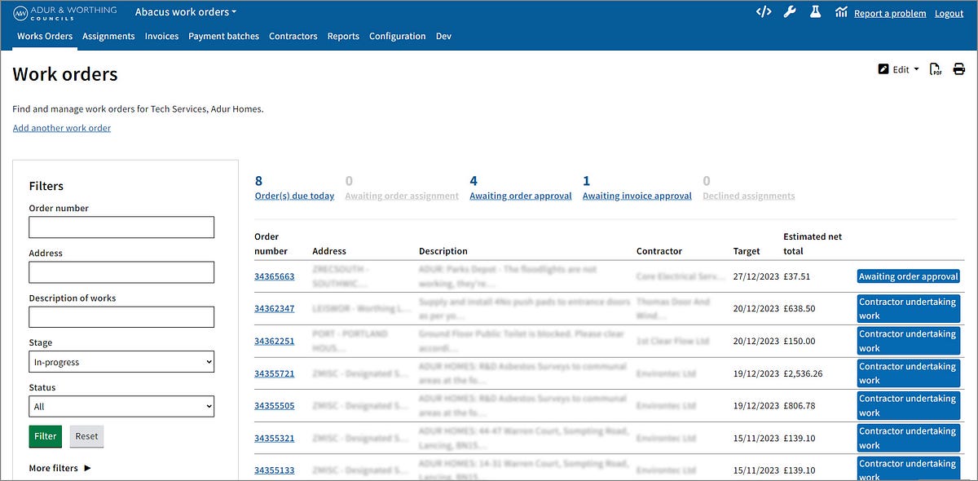978x481 pixels.
Task: Open the code view icon in top bar
Action: pyautogui.click(x=764, y=12)
